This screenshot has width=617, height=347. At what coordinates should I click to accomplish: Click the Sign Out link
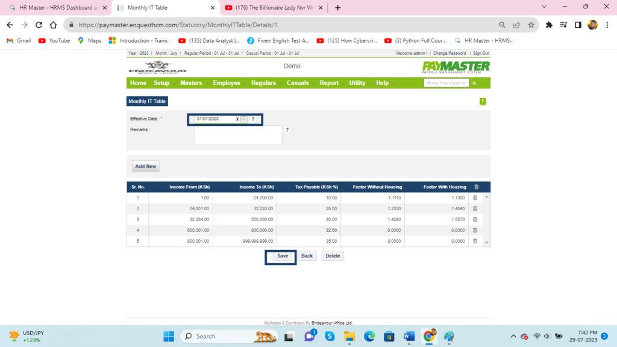[x=481, y=54]
